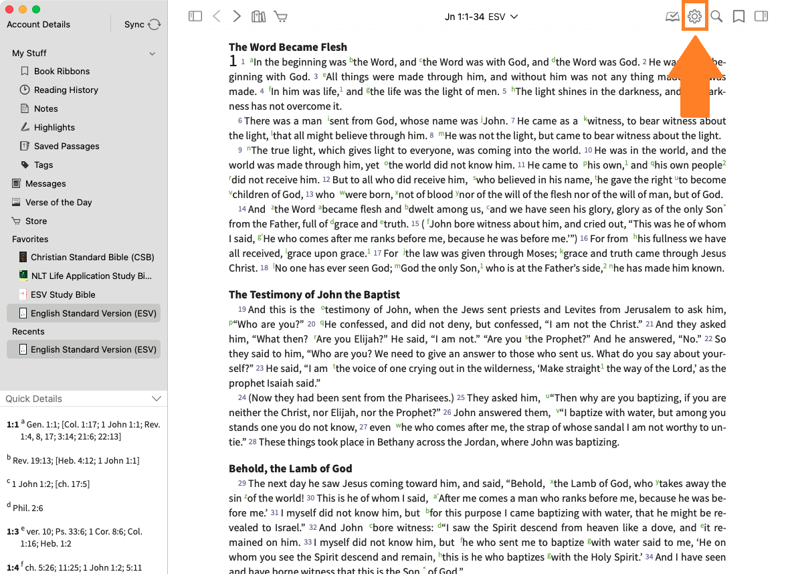
Task: Click footnote marker after verse 14's "only Son"
Action: click(724, 207)
